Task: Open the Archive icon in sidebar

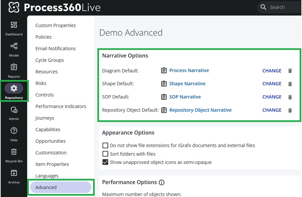Action: (x=14, y=173)
